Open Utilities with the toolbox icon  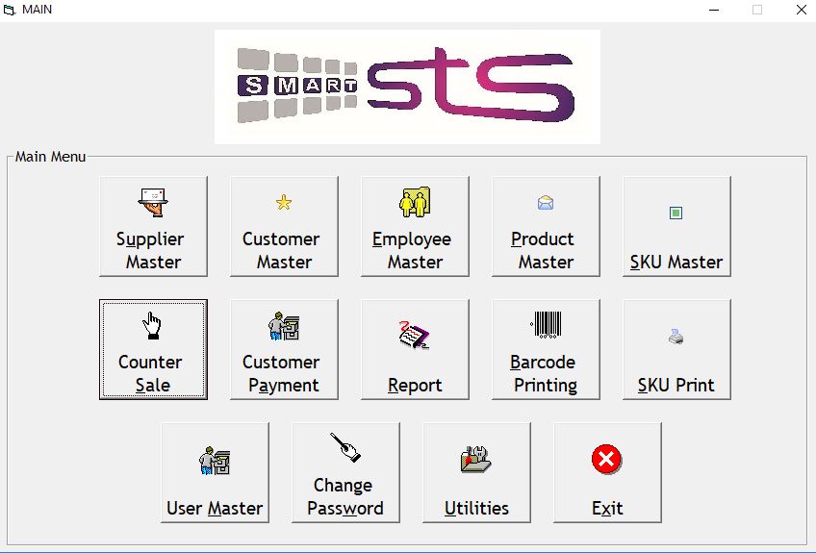pos(476,472)
